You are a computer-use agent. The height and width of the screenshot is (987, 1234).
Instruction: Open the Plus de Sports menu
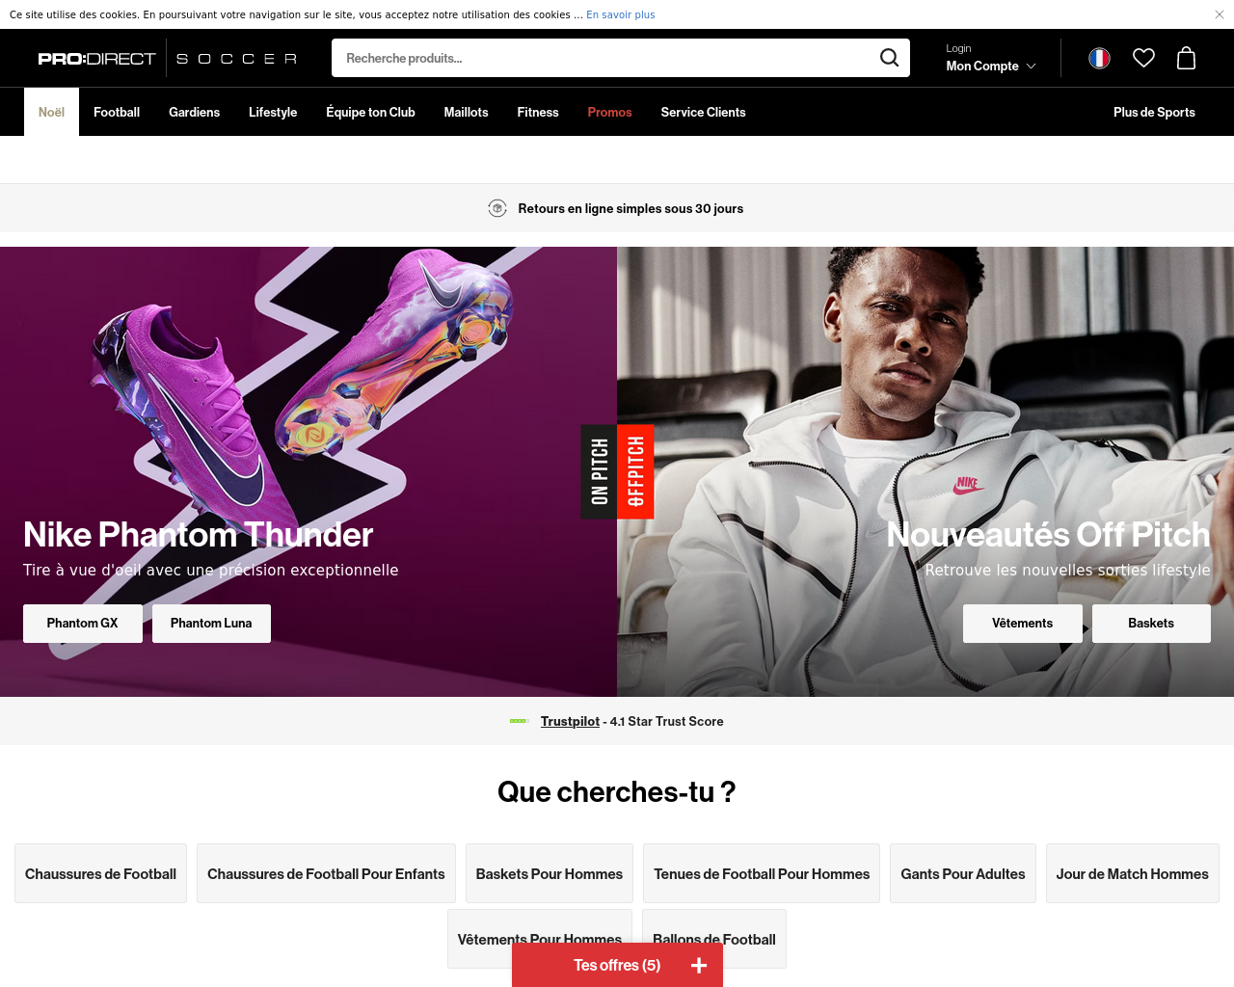(1154, 112)
